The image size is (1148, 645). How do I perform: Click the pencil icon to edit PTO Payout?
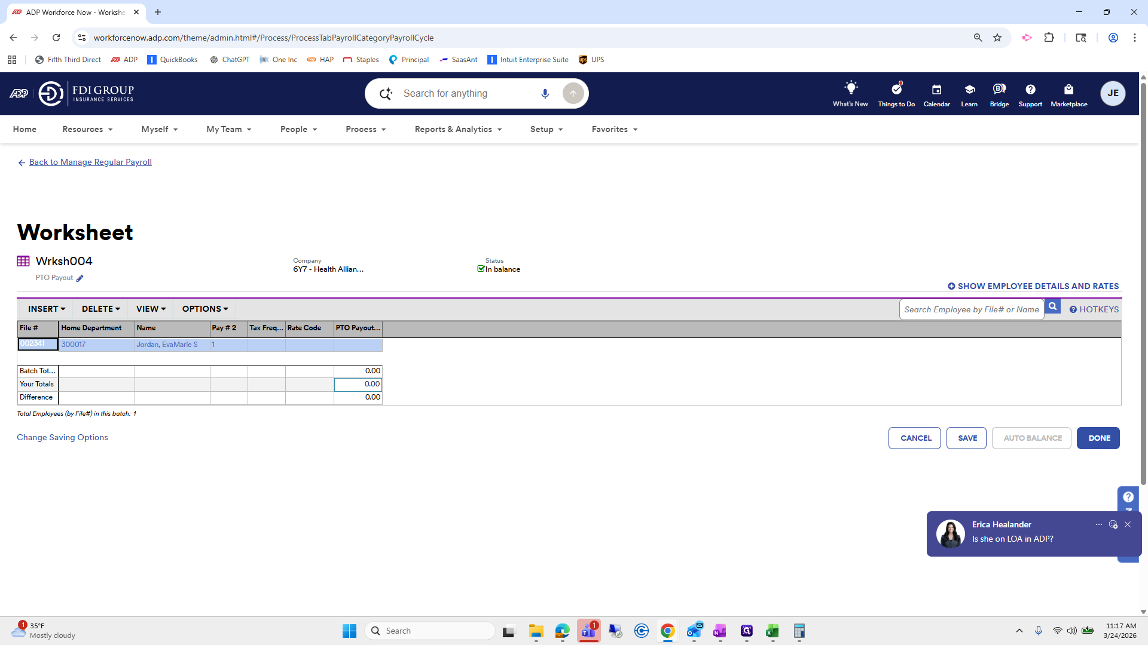80,278
